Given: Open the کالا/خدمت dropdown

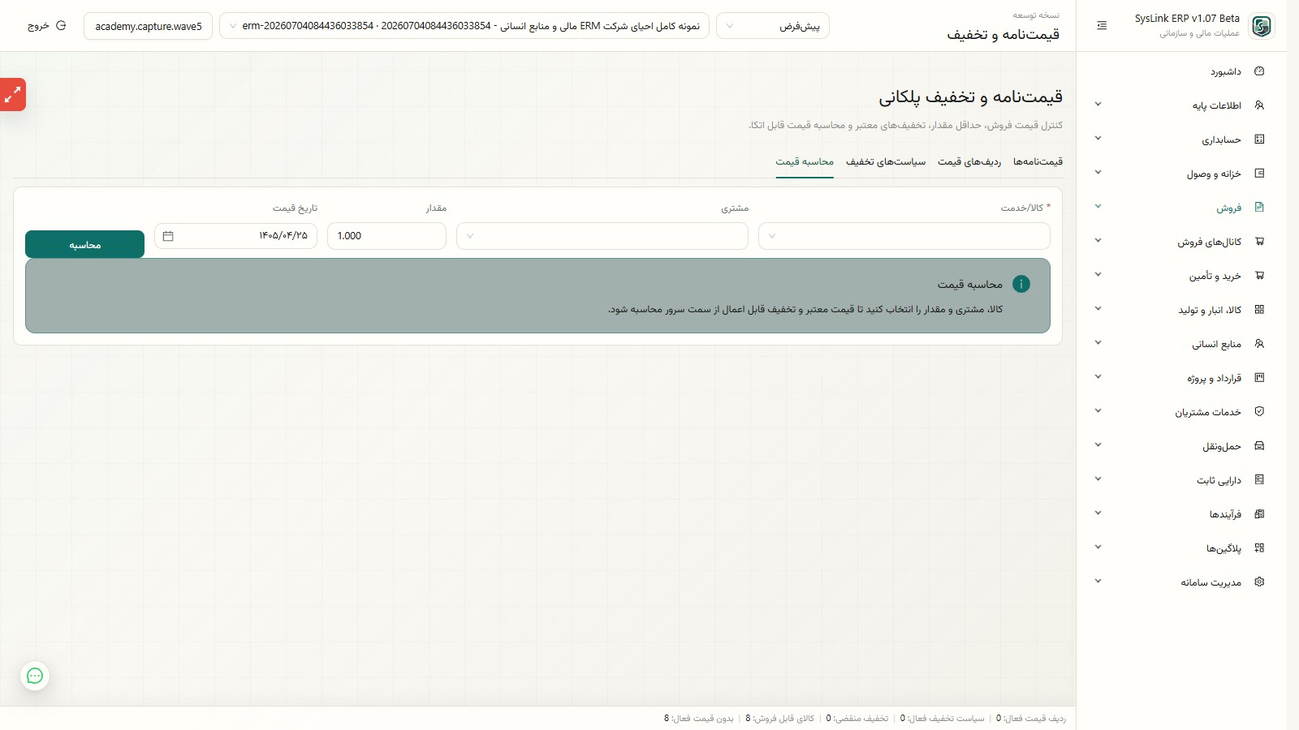Looking at the screenshot, I should [904, 236].
